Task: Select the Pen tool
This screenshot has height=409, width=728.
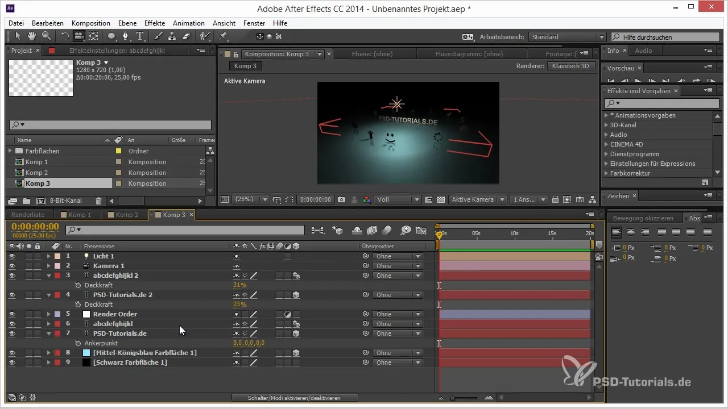Action: click(x=126, y=36)
